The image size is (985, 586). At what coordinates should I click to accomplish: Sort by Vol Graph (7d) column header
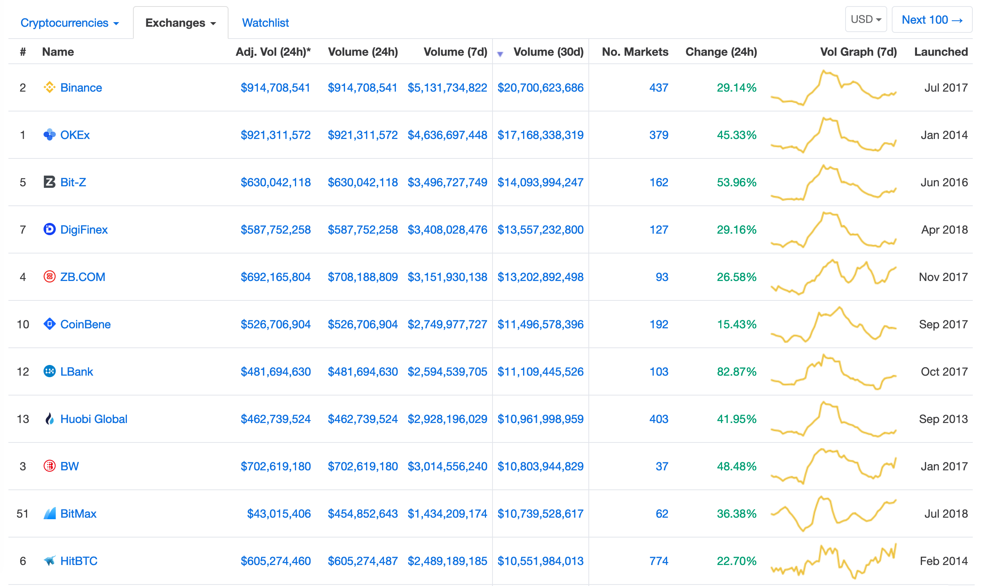point(858,52)
